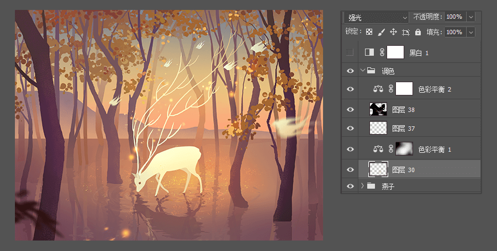Click the lock image pixels brush icon
The image size is (497, 251).
tap(382, 33)
